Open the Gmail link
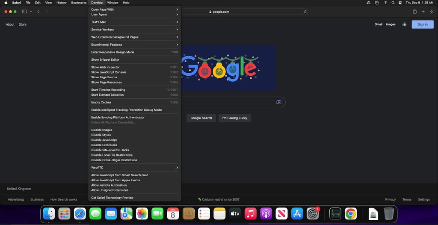This screenshot has width=438, height=225. coord(378,24)
